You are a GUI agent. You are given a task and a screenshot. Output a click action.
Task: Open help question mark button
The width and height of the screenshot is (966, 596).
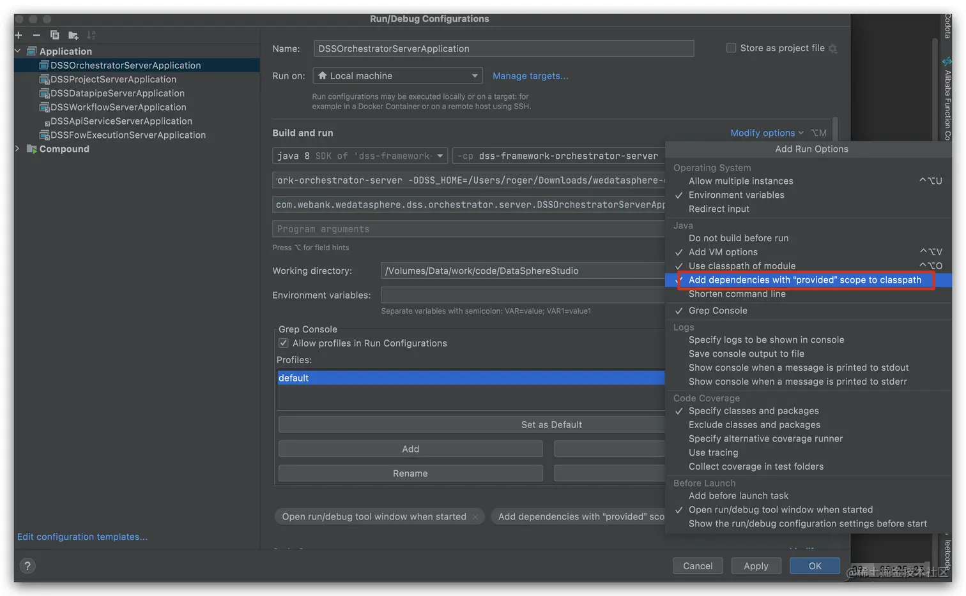click(27, 565)
